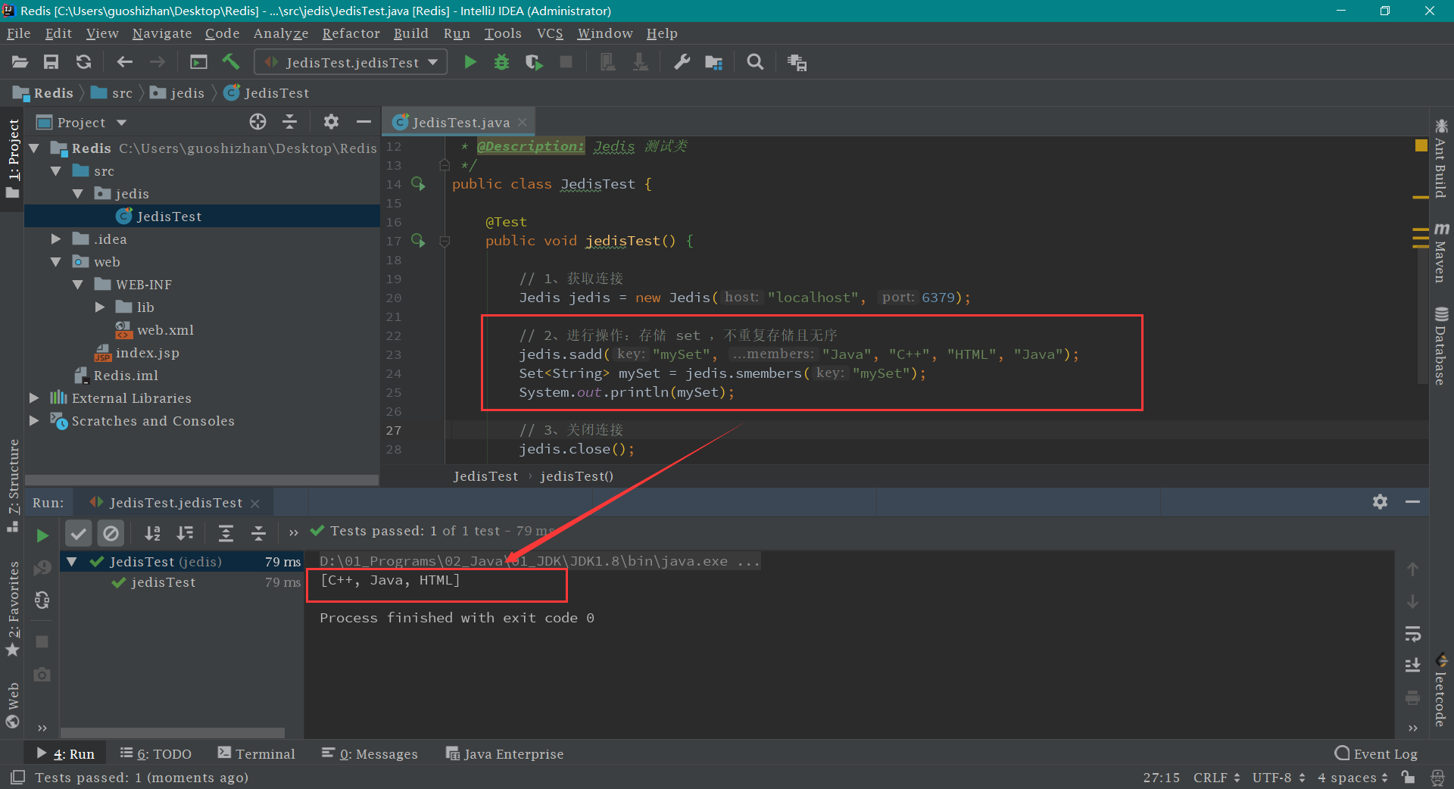Toggle Show Passed tests checkmark button
Image resolution: width=1454 pixels, height=789 pixels.
point(78,533)
